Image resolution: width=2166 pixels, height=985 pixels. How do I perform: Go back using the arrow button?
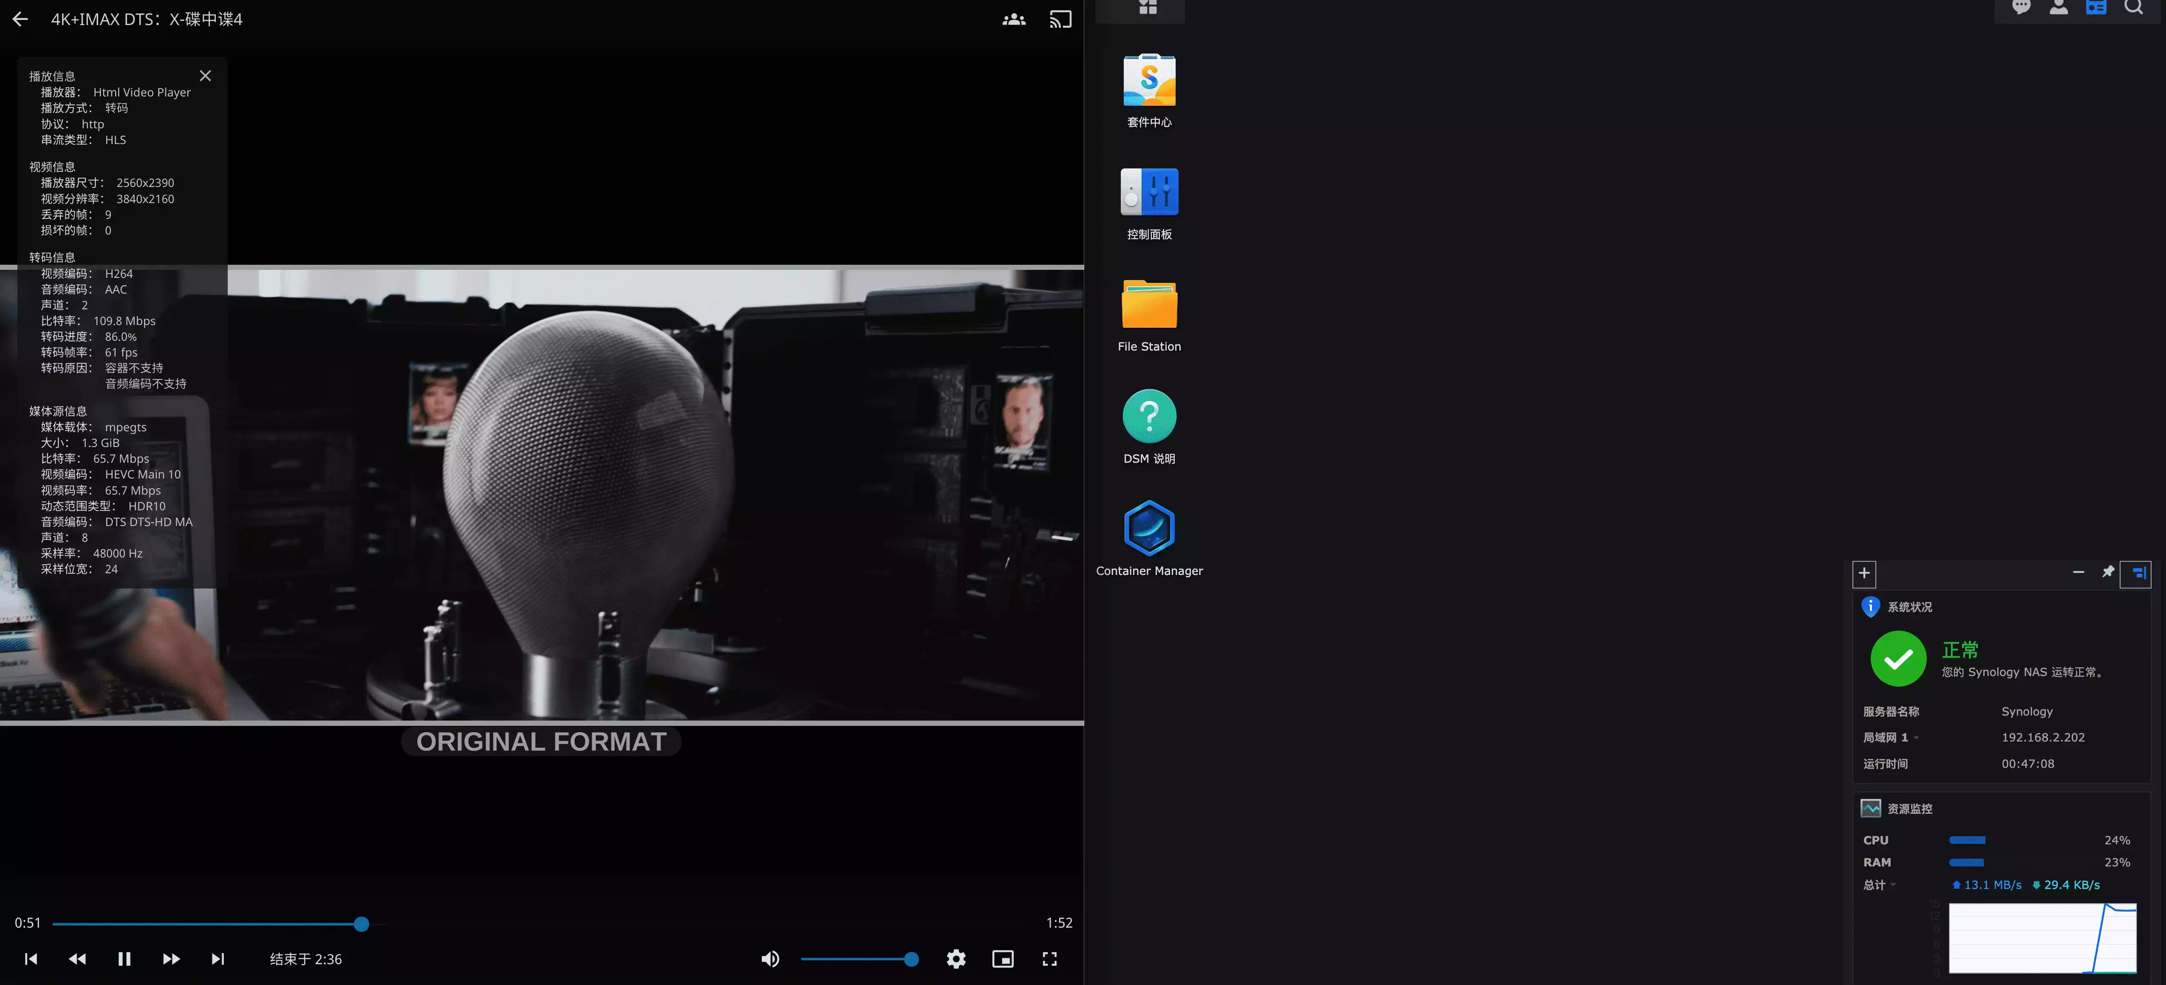[20, 20]
